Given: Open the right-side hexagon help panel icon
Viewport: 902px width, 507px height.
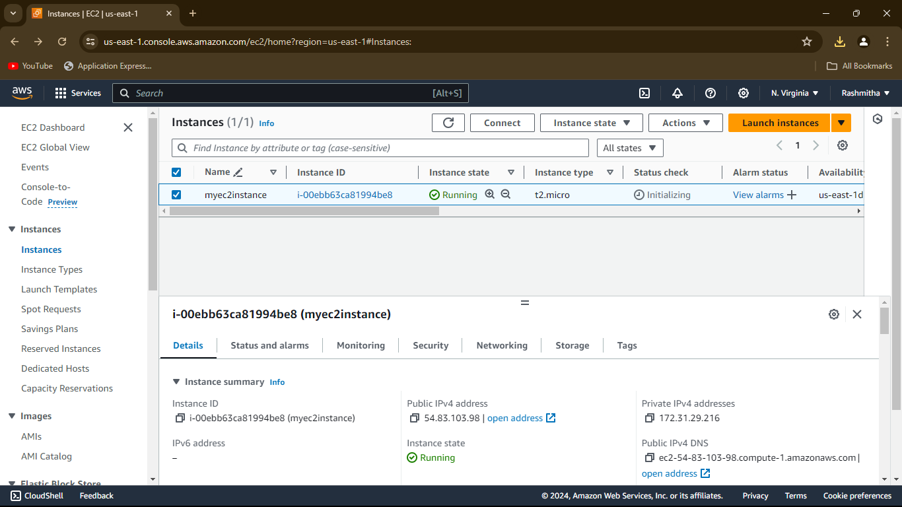Looking at the screenshot, I should (x=878, y=119).
